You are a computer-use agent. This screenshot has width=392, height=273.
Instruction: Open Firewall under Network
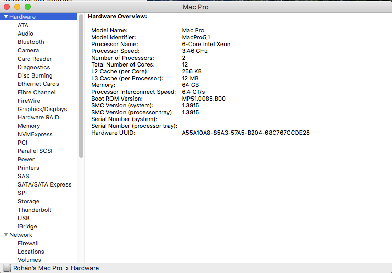pos(28,243)
